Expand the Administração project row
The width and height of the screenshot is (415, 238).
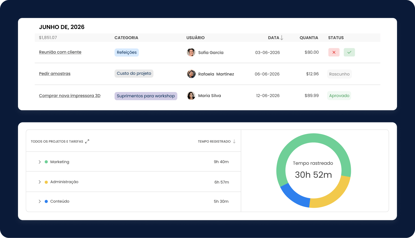(x=40, y=182)
